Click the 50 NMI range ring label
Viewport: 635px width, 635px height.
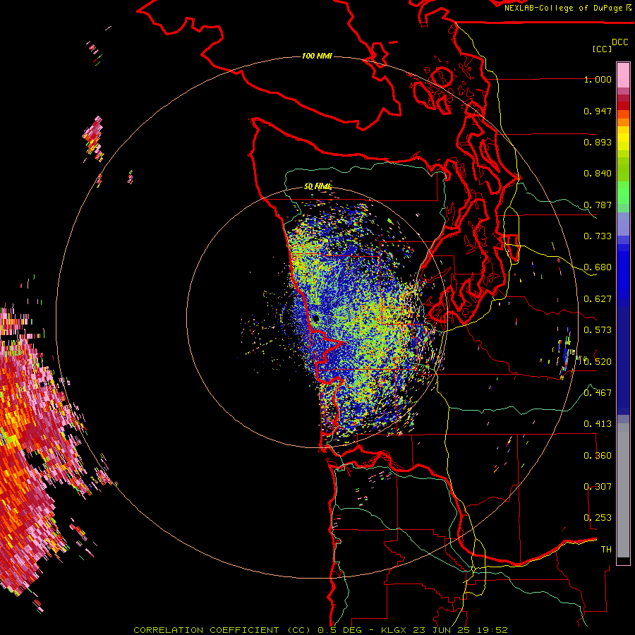tap(318, 187)
